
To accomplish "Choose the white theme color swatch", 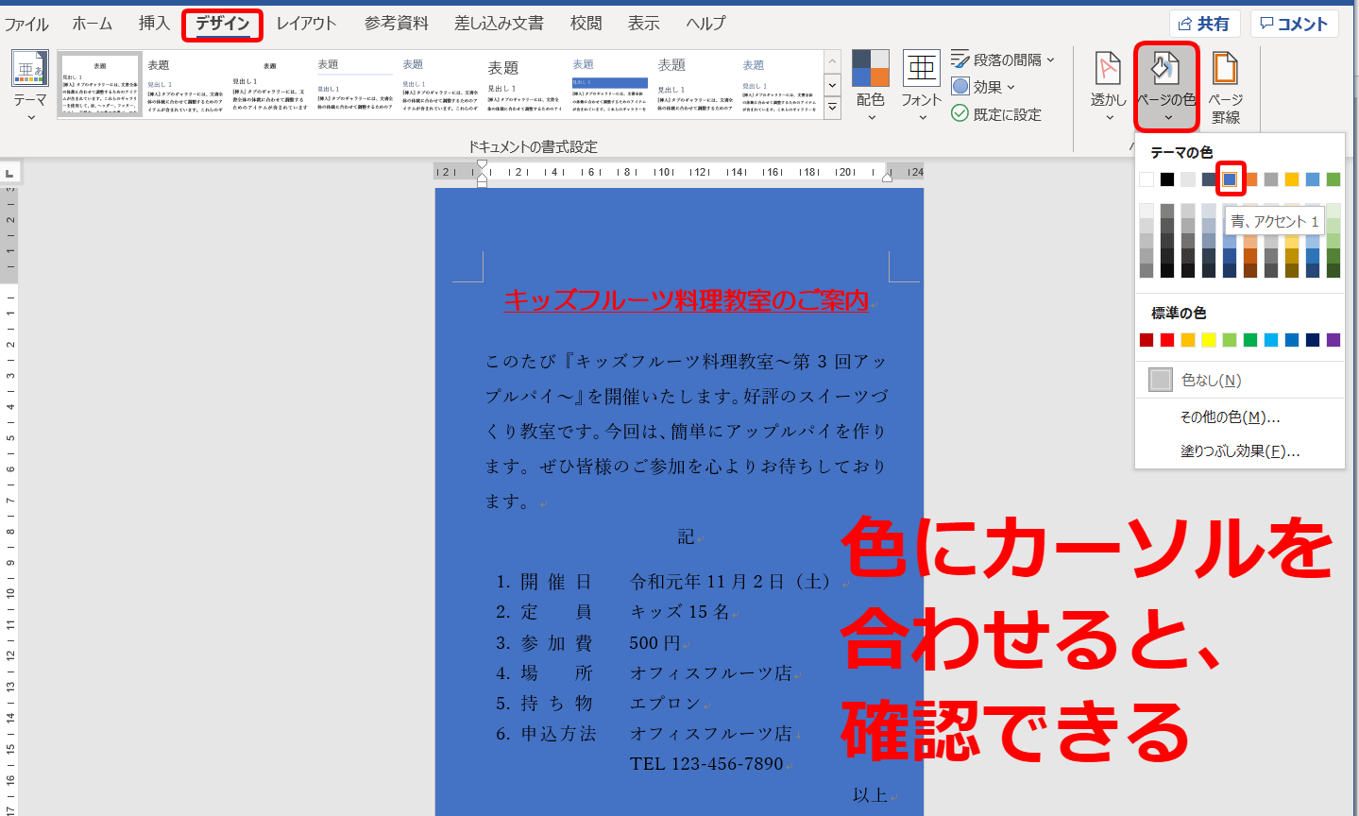I will (1147, 179).
